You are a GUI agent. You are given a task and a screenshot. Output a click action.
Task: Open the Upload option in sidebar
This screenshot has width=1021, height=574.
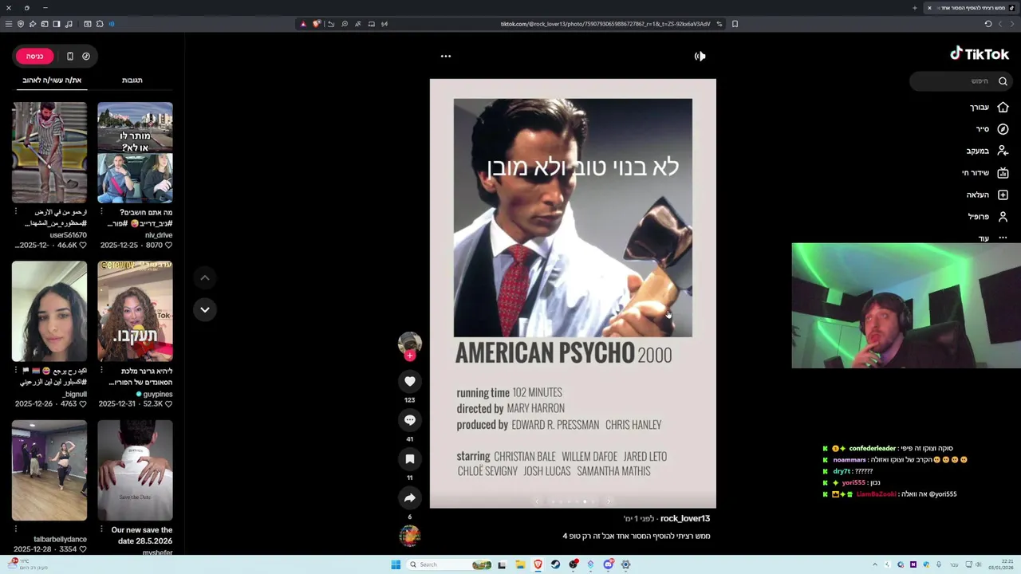[x=987, y=195]
